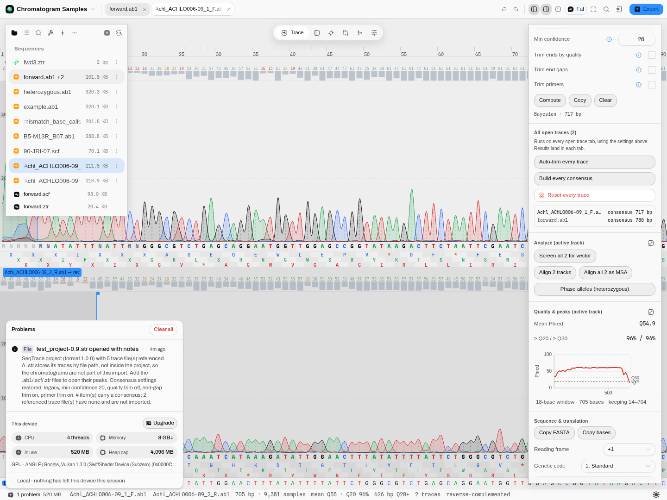
Task: Enable Trim end gaps checkbox
Action: tap(652, 70)
